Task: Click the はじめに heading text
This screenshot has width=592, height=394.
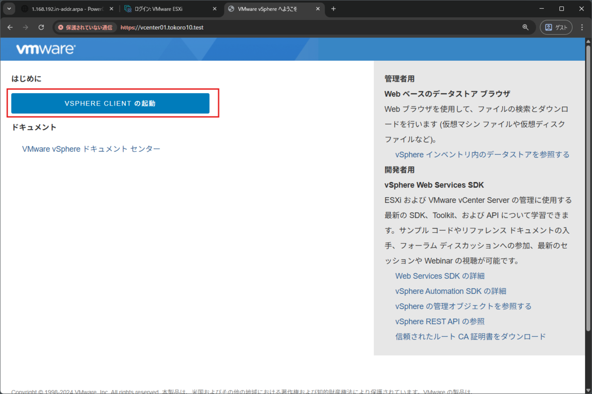Action: tap(27, 79)
